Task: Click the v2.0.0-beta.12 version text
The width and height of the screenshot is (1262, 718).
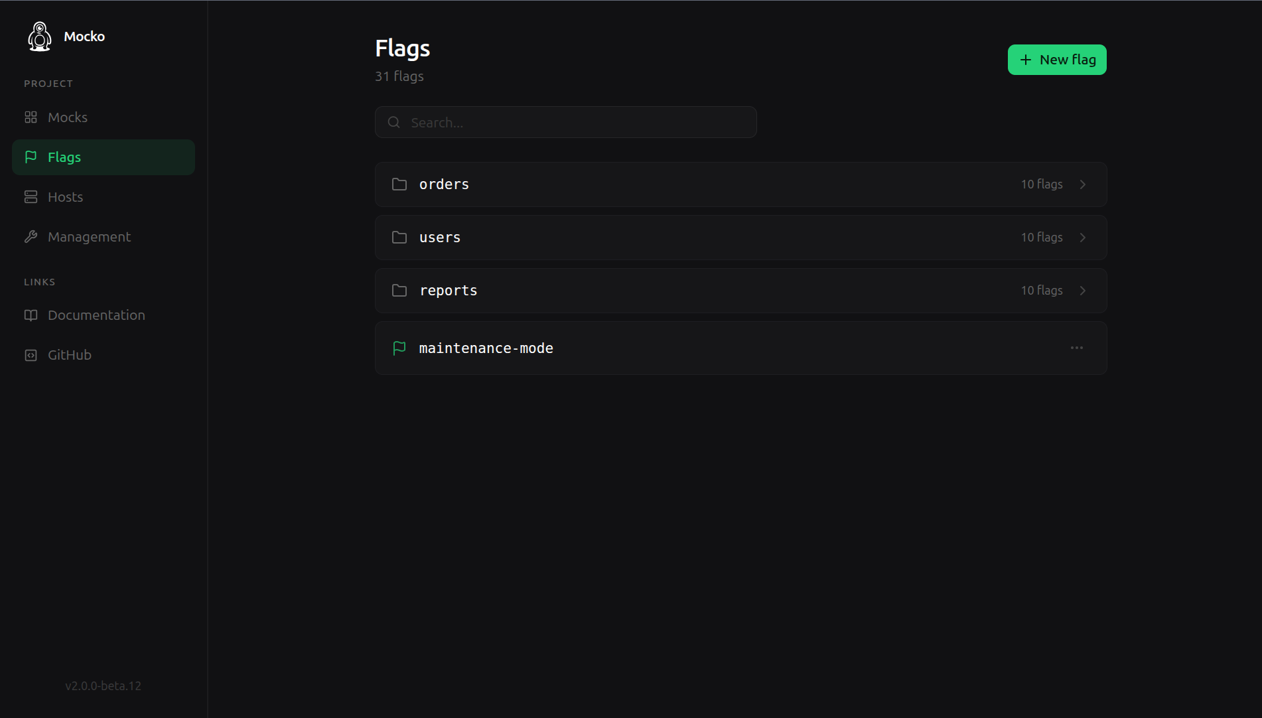Action: coord(104,685)
